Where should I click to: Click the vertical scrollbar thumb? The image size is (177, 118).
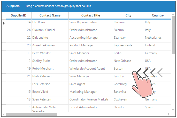coord(173,35)
